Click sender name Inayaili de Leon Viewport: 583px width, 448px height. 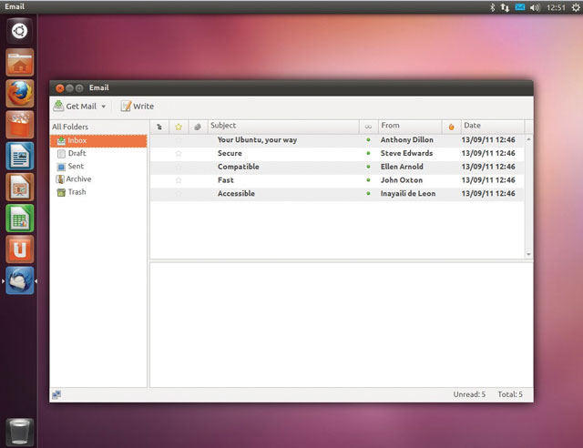(408, 193)
